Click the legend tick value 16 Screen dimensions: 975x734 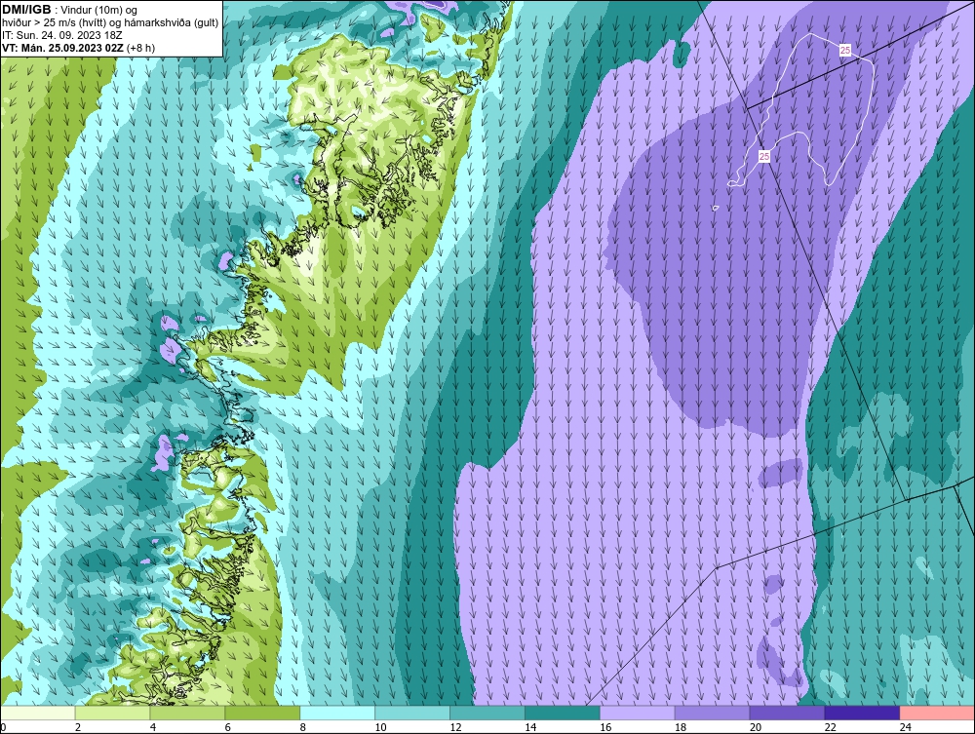coord(605,727)
